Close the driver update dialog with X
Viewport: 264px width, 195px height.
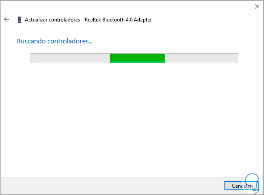tap(257, 6)
